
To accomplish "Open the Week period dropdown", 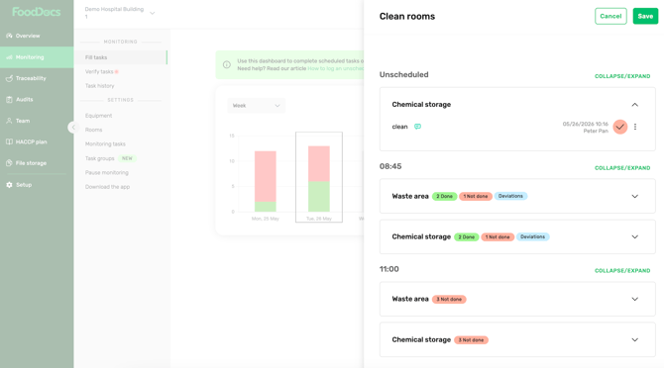I will 257,106.
